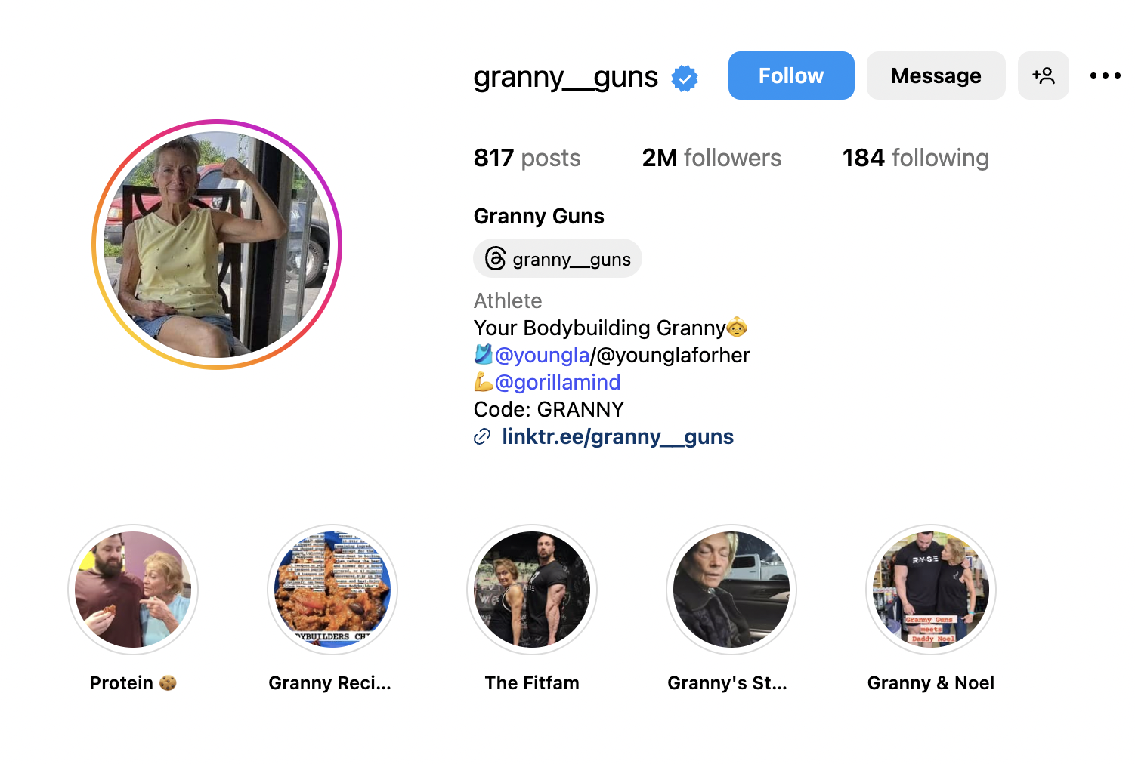View the profile picture story
The height and width of the screenshot is (764, 1135).
(217, 245)
